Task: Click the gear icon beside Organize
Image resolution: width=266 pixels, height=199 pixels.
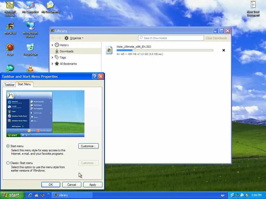Action: tap(66, 38)
